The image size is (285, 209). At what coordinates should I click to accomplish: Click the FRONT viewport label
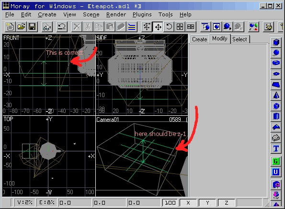tap(11, 38)
